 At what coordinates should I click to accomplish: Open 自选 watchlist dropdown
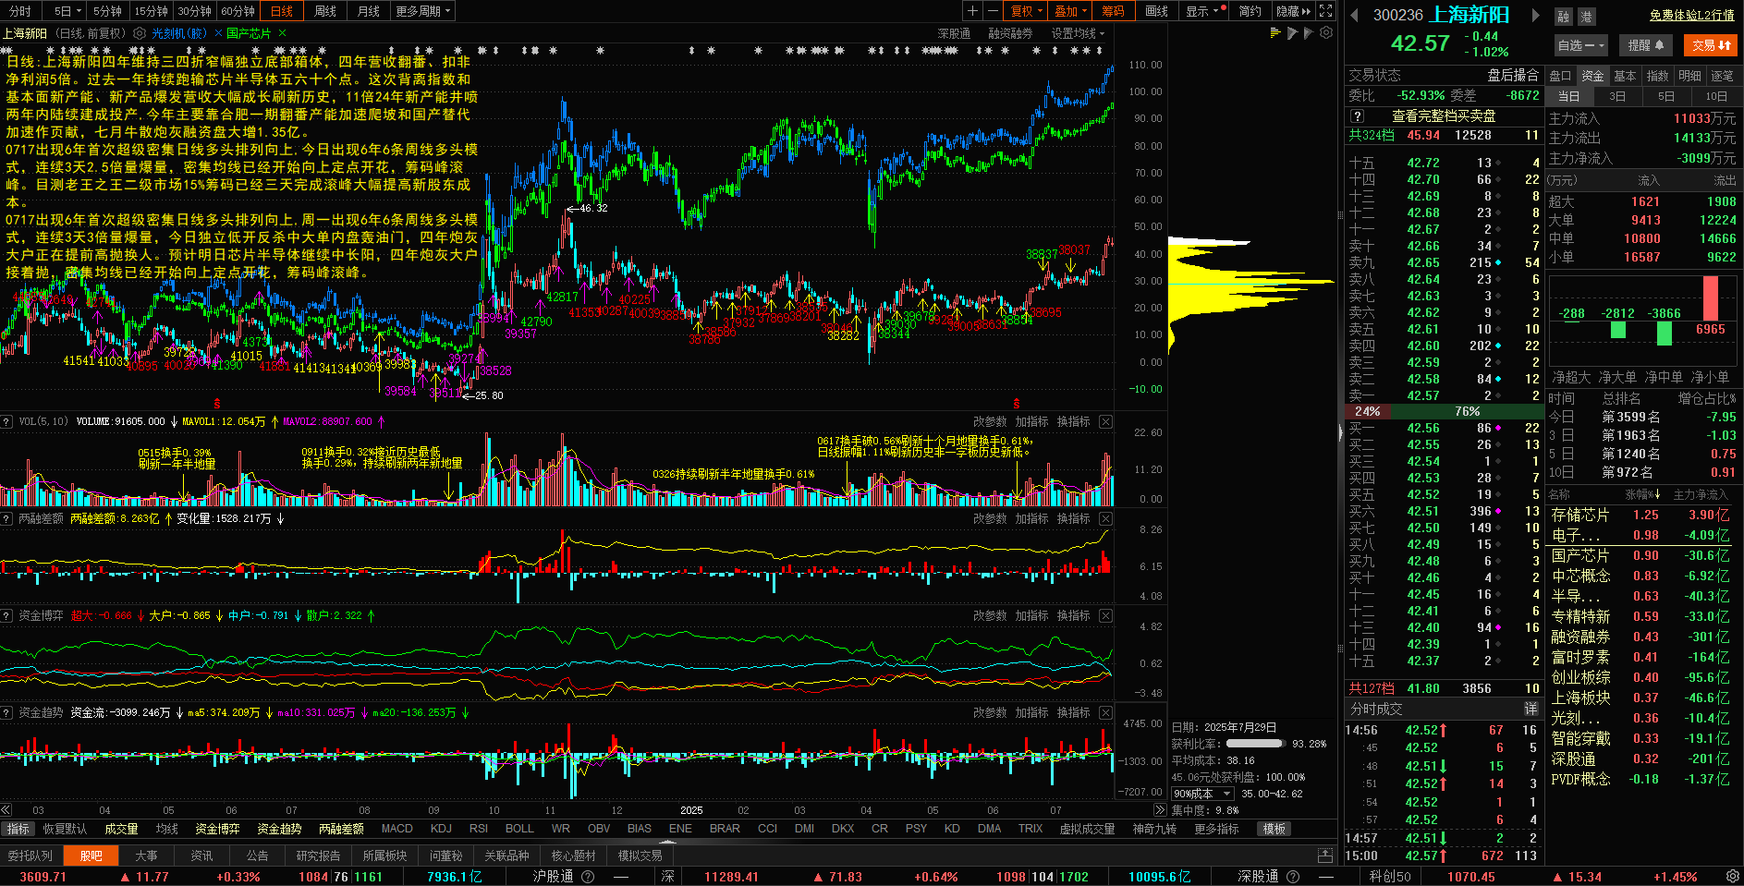point(1580,44)
